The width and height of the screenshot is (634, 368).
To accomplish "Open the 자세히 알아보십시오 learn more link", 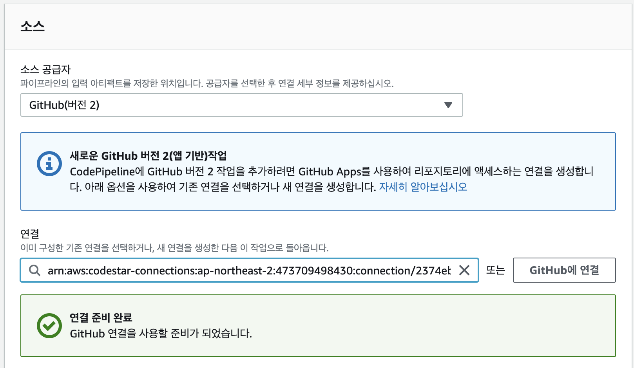I will [423, 187].
